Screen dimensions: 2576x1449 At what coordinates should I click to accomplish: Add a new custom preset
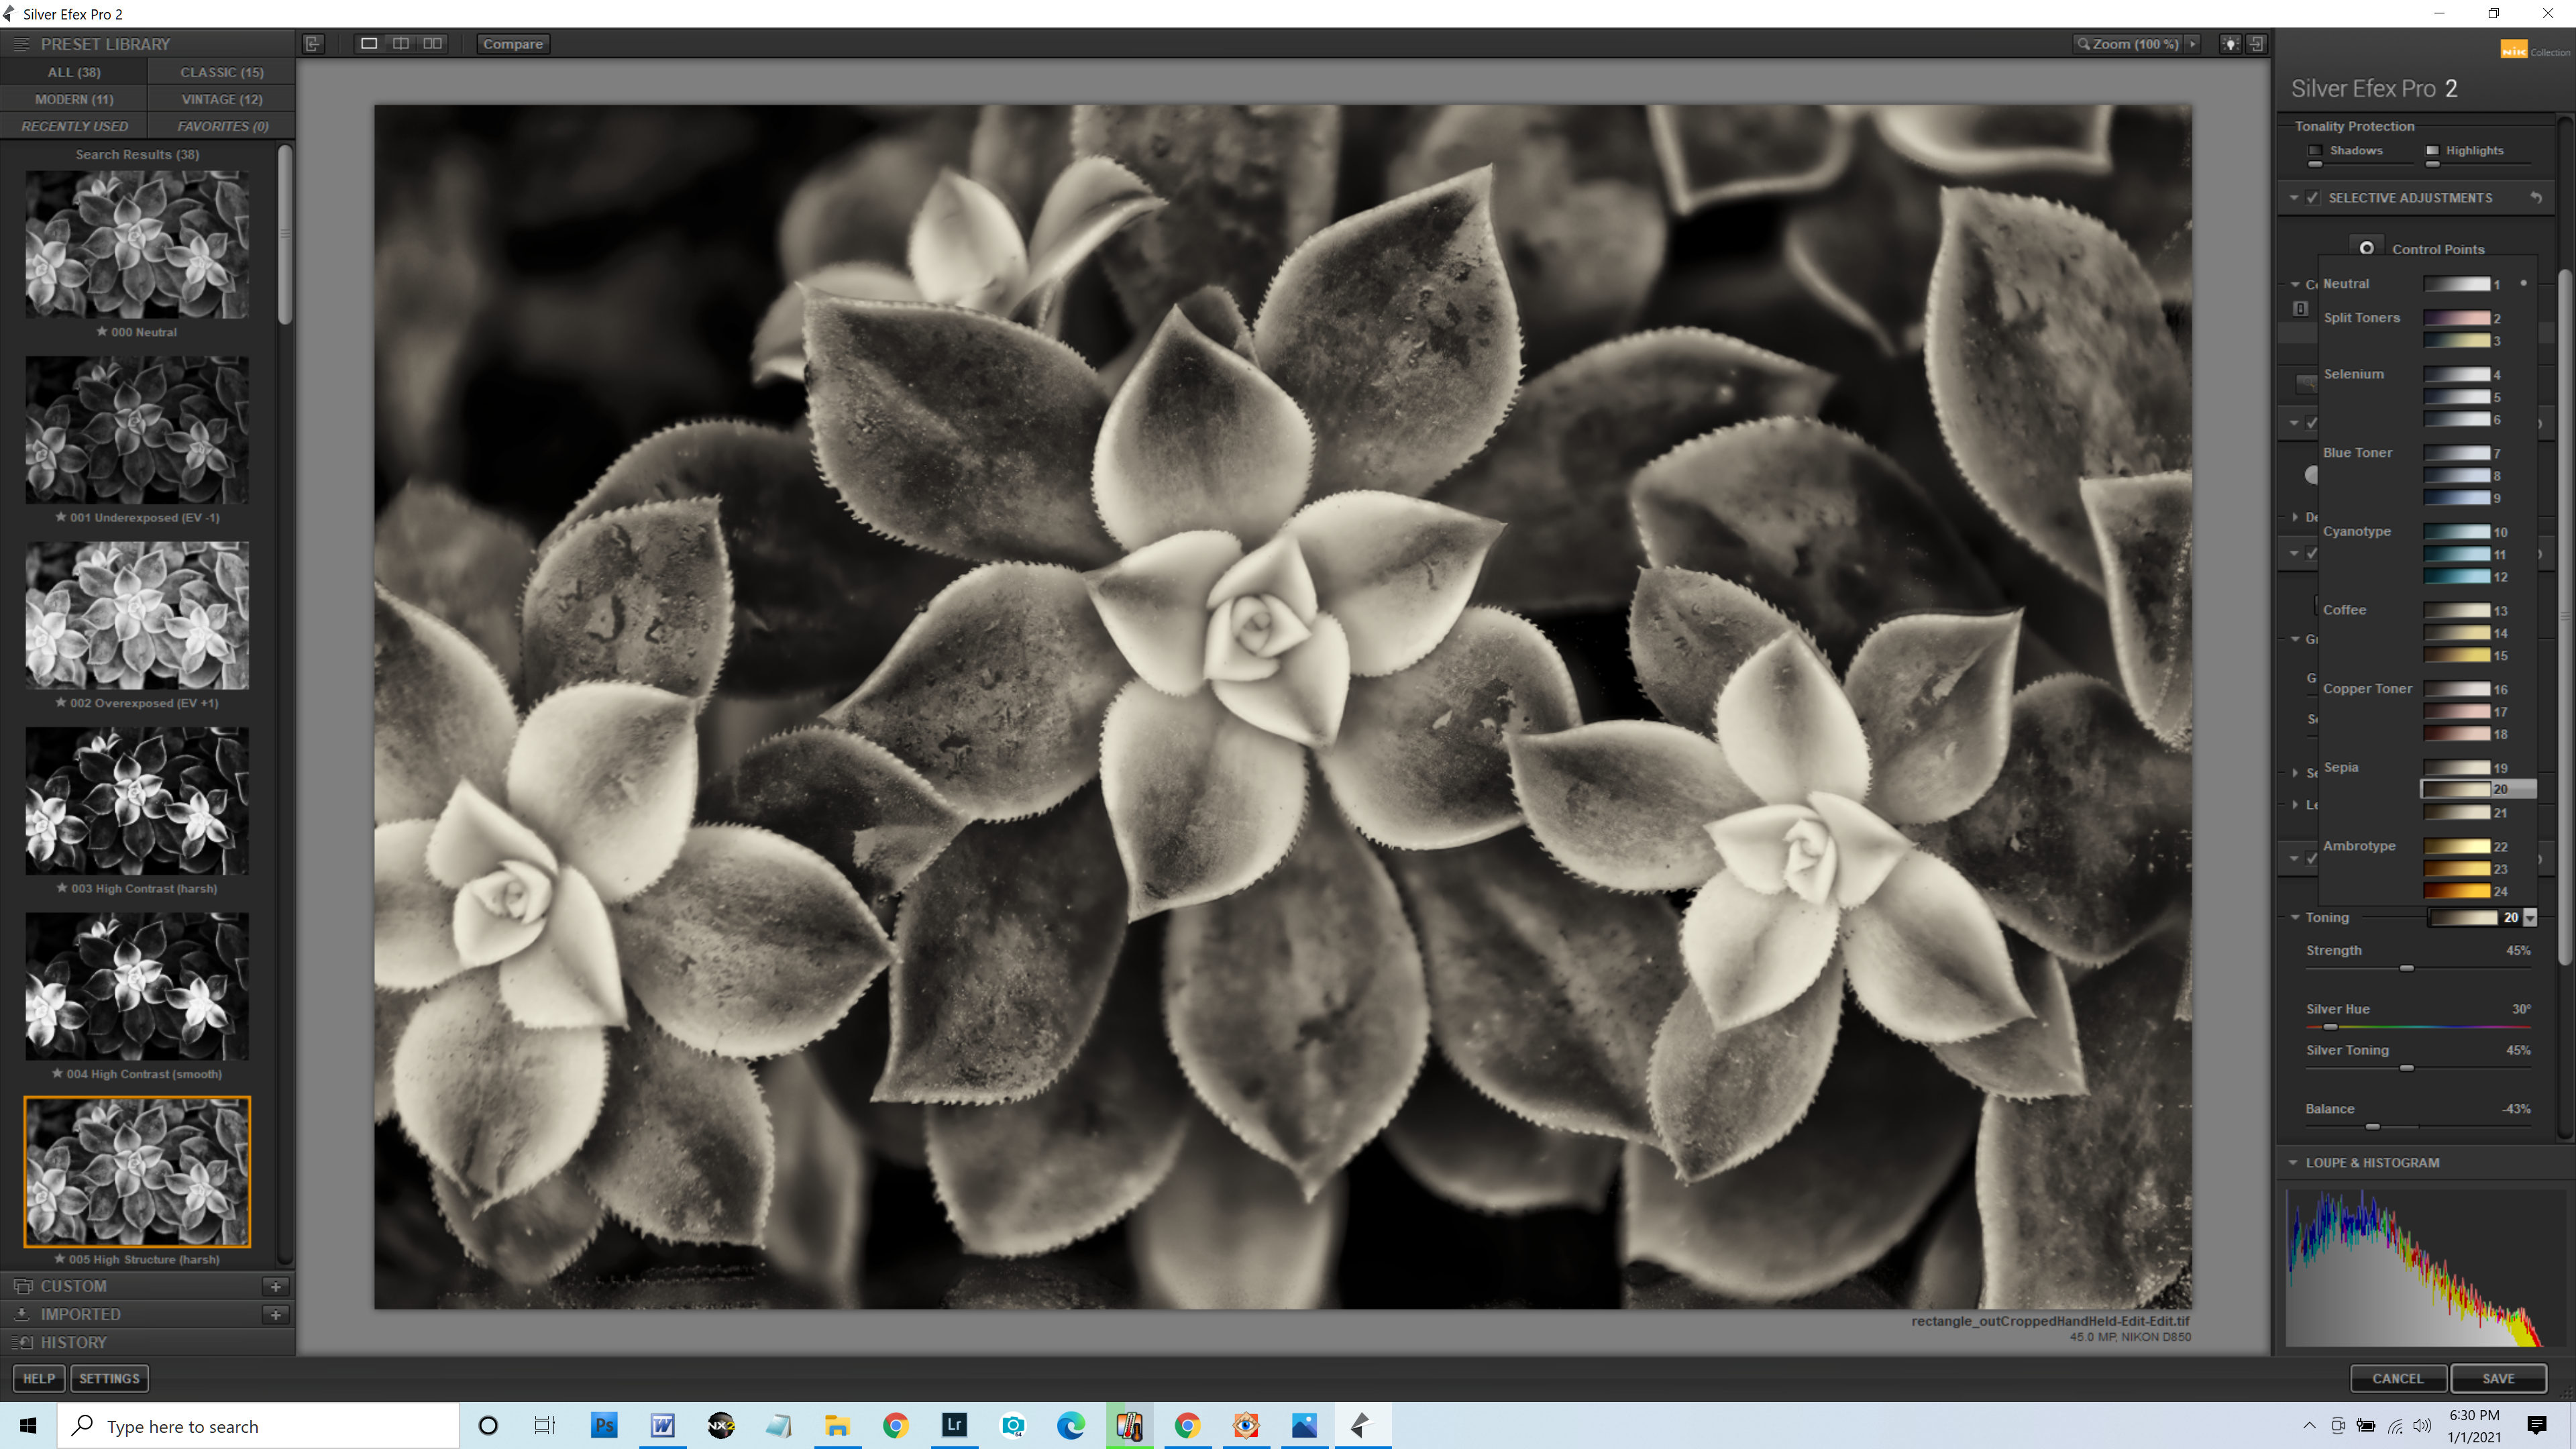coord(276,1286)
